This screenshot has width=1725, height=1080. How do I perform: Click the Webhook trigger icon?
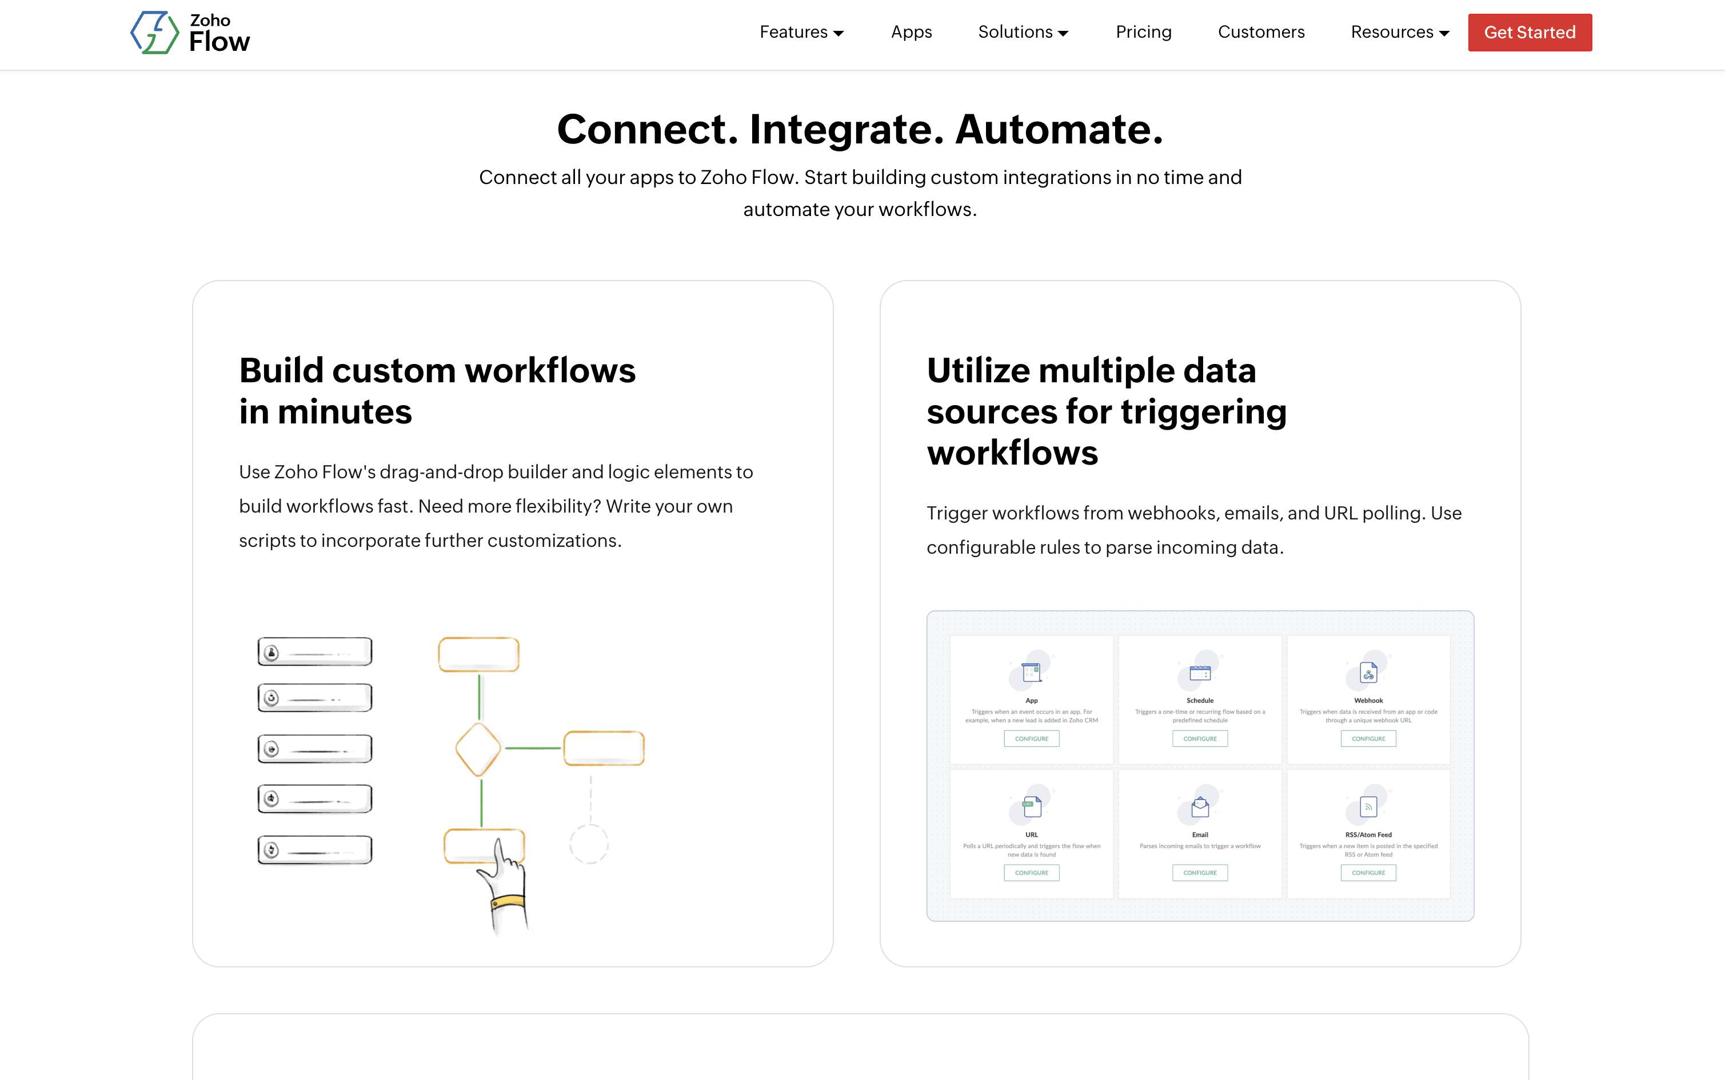(1368, 671)
